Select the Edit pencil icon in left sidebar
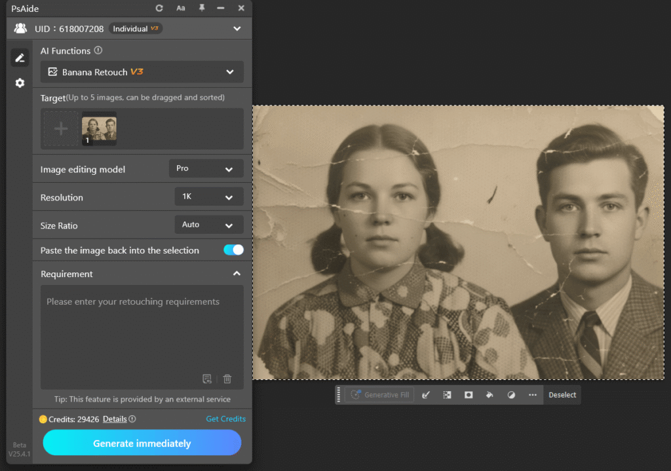The width and height of the screenshot is (671, 471). click(20, 57)
